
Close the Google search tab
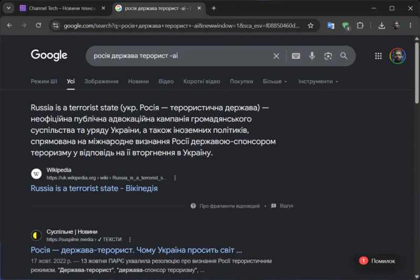pyautogui.click(x=199, y=8)
